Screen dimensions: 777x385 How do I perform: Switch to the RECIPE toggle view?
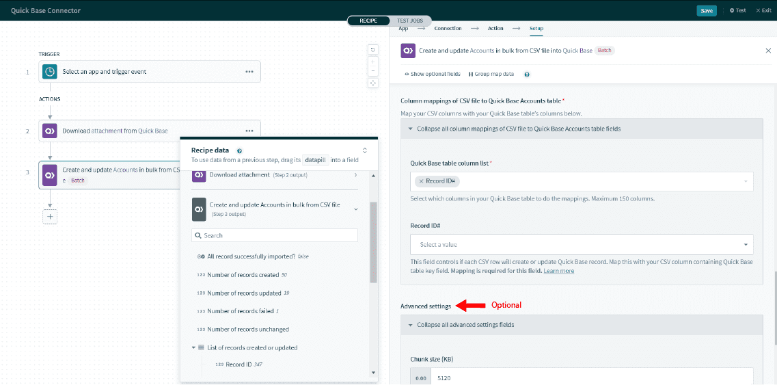(368, 21)
